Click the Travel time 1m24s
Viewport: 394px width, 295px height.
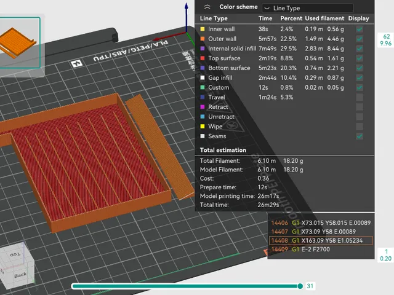(268, 97)
